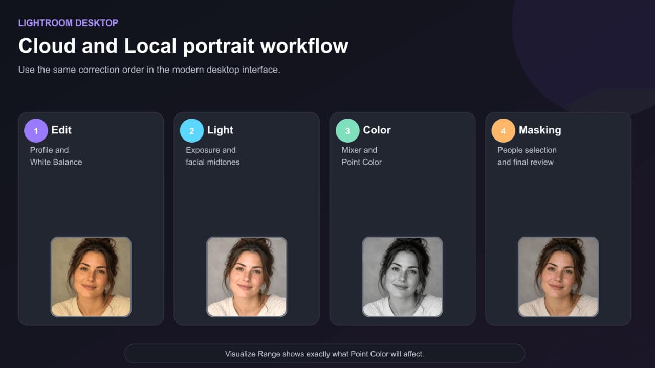
Task: Select the "Edit" card heading
Action: click(x=61, y=130)
